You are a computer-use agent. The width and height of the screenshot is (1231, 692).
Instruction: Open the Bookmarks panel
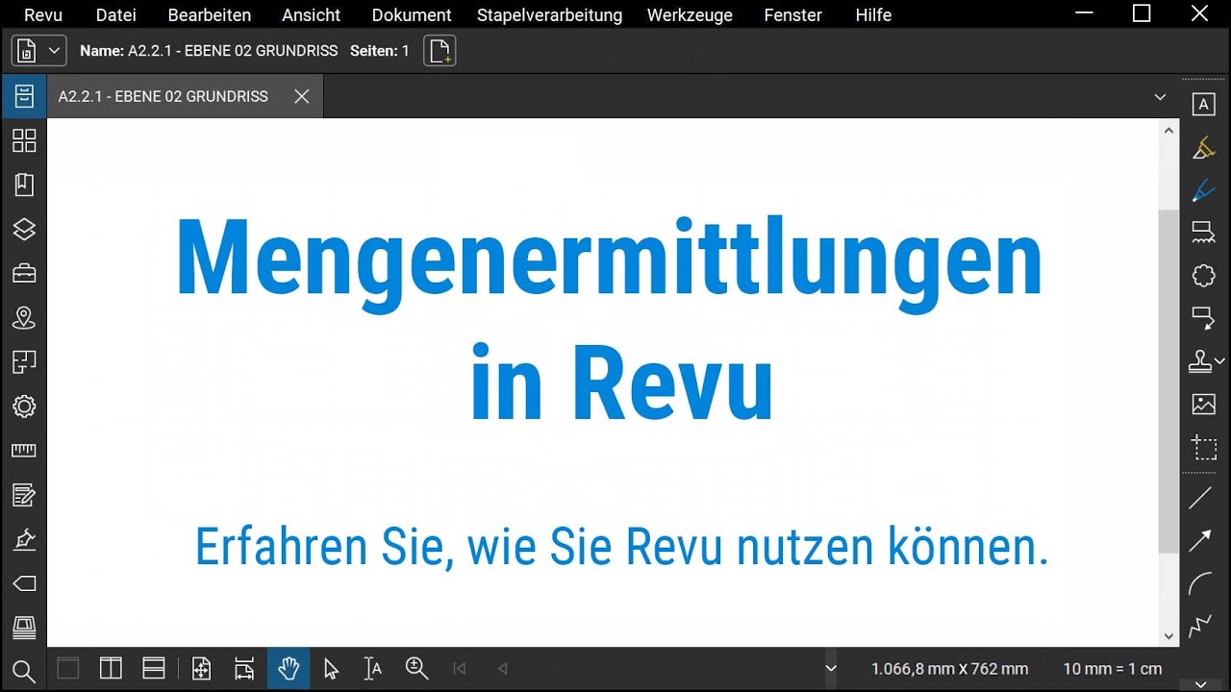pyautogui.click(x=24, y=185)
